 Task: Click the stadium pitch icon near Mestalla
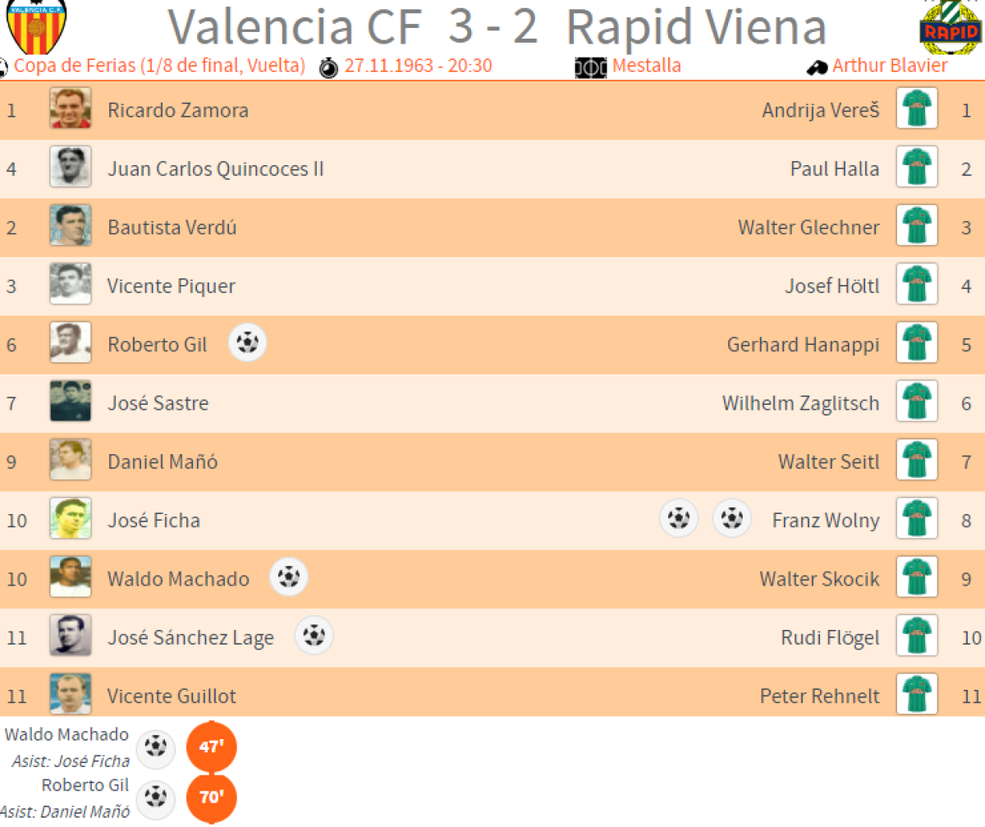(x=591, y=67)
